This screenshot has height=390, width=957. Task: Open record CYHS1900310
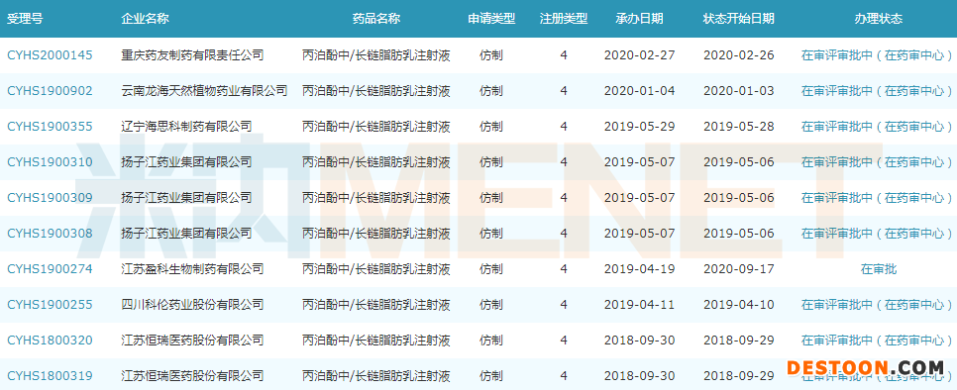[51, 162]
